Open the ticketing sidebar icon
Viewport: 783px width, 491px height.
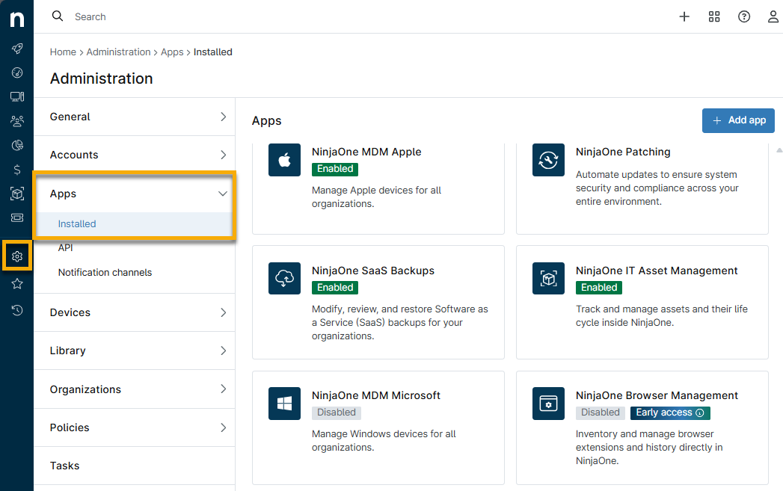point(17,217)
